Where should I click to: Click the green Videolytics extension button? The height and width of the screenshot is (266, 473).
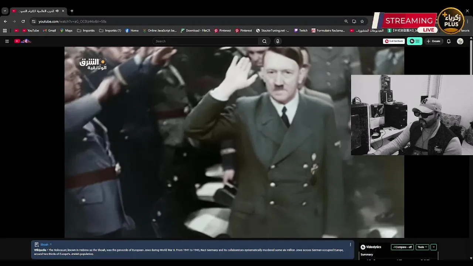415,41
